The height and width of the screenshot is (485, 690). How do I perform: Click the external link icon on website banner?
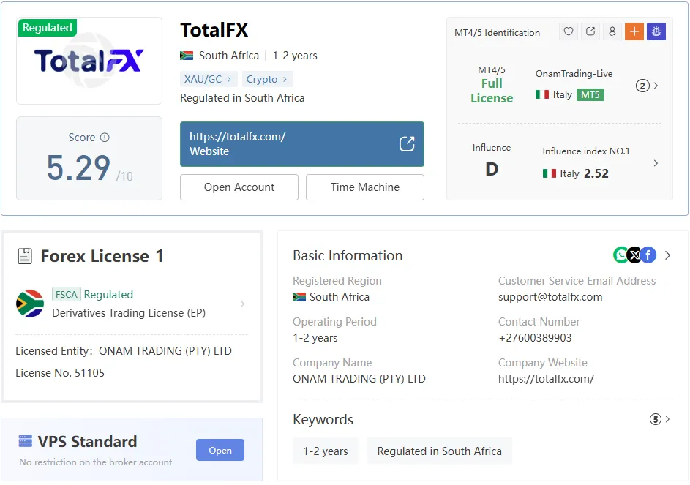point(407,144)
